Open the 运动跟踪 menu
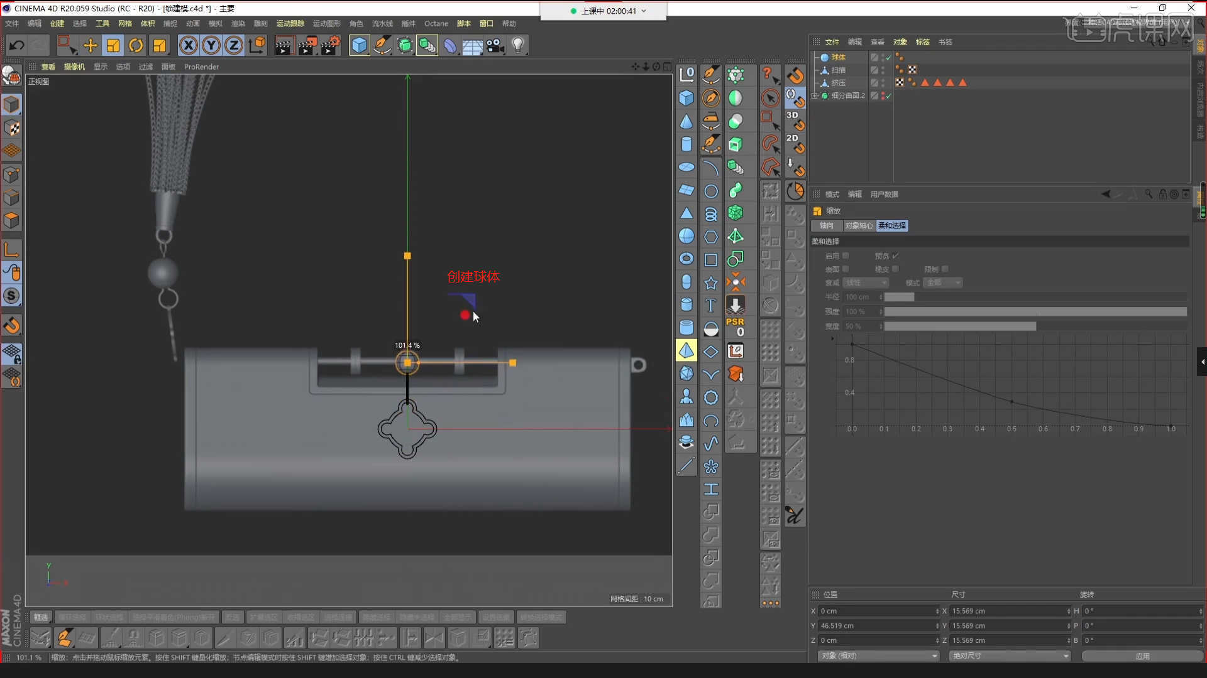The width and height of the screenshot is (1207, 678). pyautogui.click(x=290, y=23)
